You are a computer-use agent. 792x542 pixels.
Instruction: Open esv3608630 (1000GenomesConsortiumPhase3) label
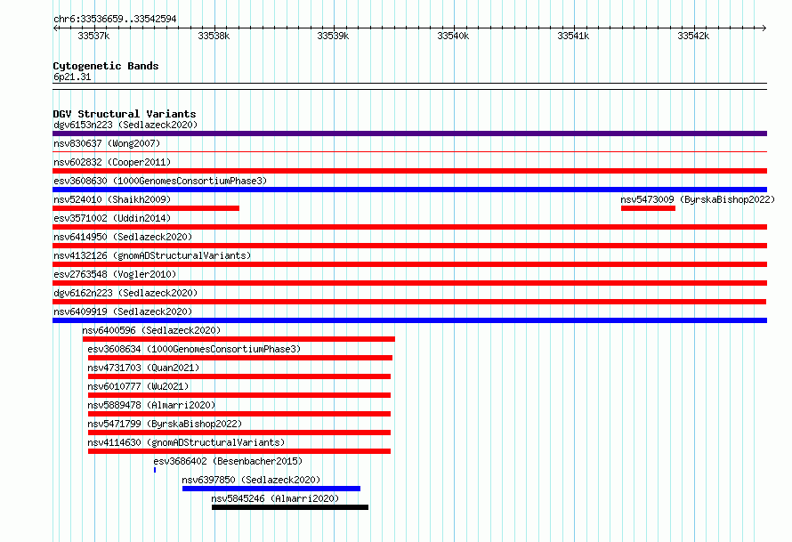(x=160, y=181)
